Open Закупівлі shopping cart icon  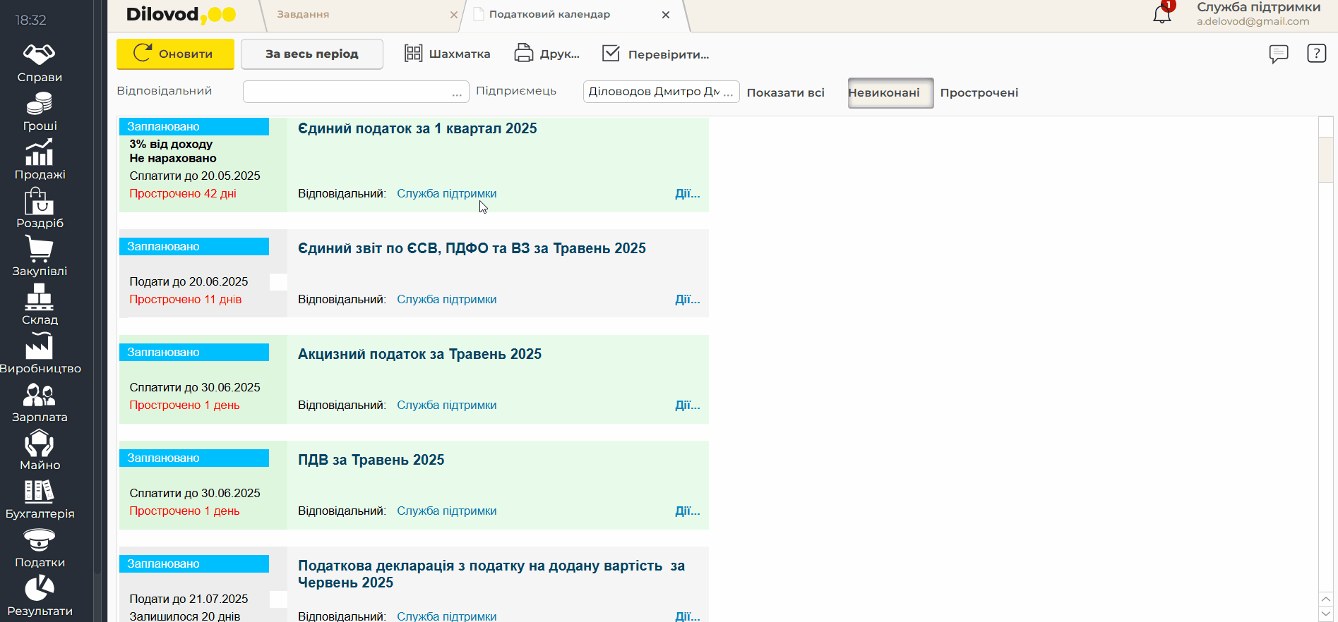[40, 257]
